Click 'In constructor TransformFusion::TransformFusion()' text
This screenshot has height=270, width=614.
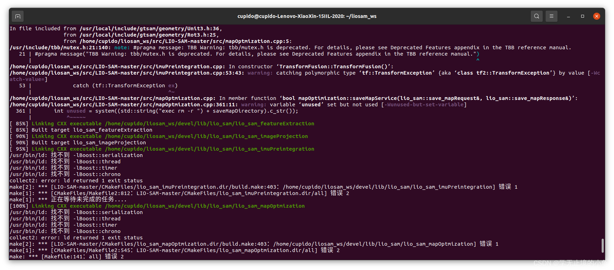311,67
